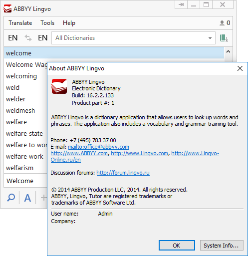The width and height of the screenshot is (248, 256).
Task: Open the All Dictionaries dropdown
Action: point(133,38)
